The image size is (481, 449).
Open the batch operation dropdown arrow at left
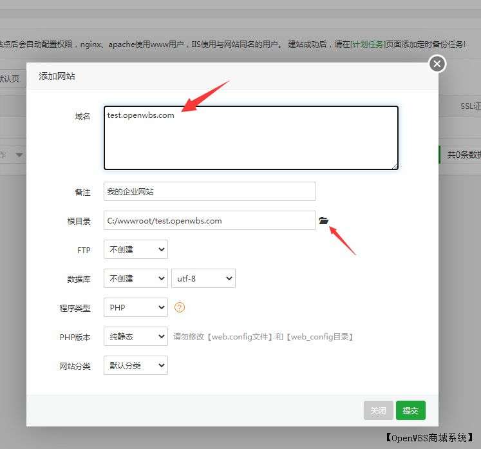19,155
